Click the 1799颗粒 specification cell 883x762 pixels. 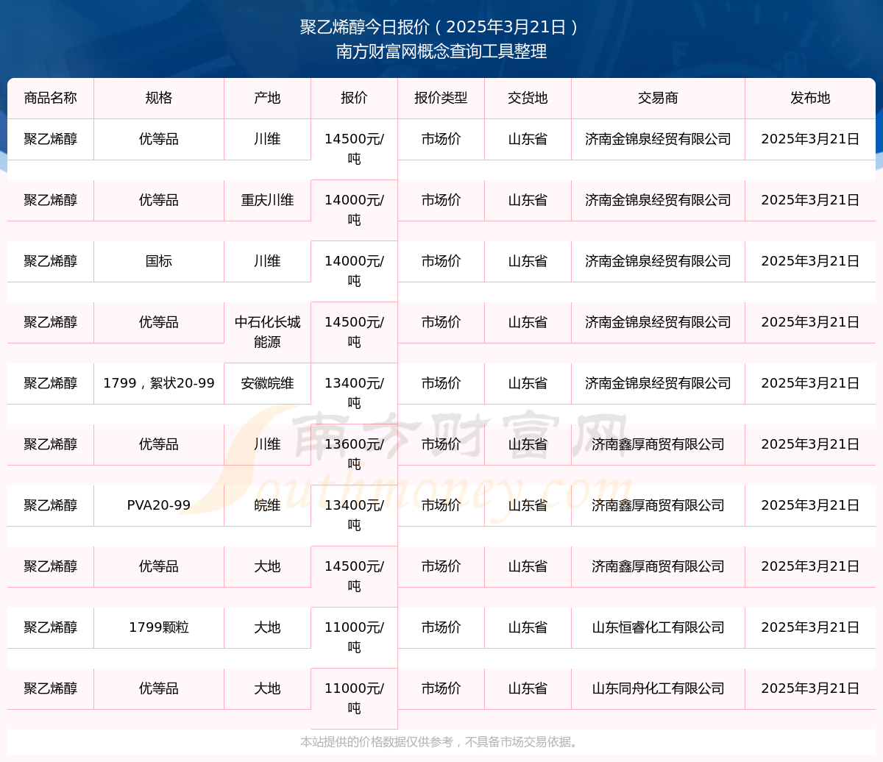click(x=159, y=627)
